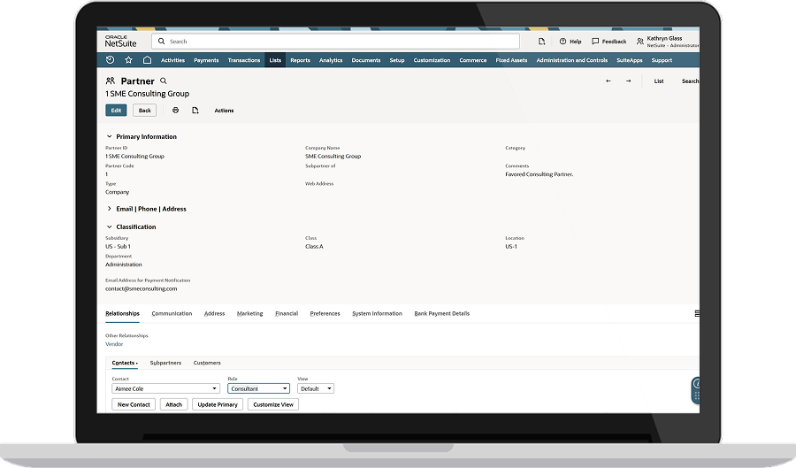Click the Edit button
The height and width of the screenshot is (468, 796).
116,111
